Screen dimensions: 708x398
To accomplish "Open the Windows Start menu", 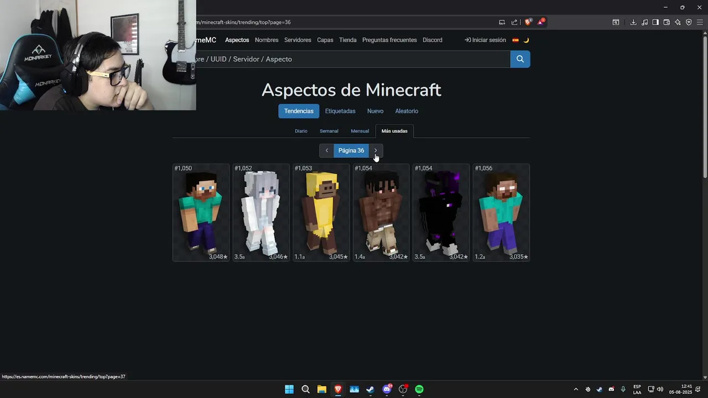I will click(289, 389).
